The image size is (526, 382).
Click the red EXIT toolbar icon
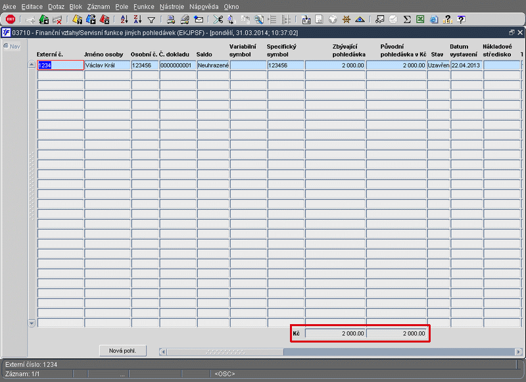tap(11, 20)
